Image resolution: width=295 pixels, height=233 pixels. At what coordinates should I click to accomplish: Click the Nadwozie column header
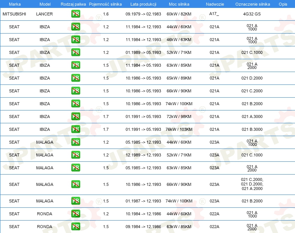click(x=215, y=4)
